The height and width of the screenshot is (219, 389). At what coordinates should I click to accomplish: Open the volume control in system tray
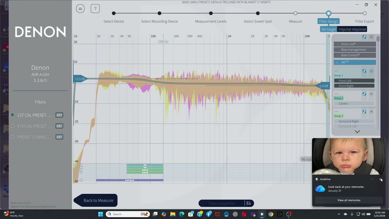[363, 214]
